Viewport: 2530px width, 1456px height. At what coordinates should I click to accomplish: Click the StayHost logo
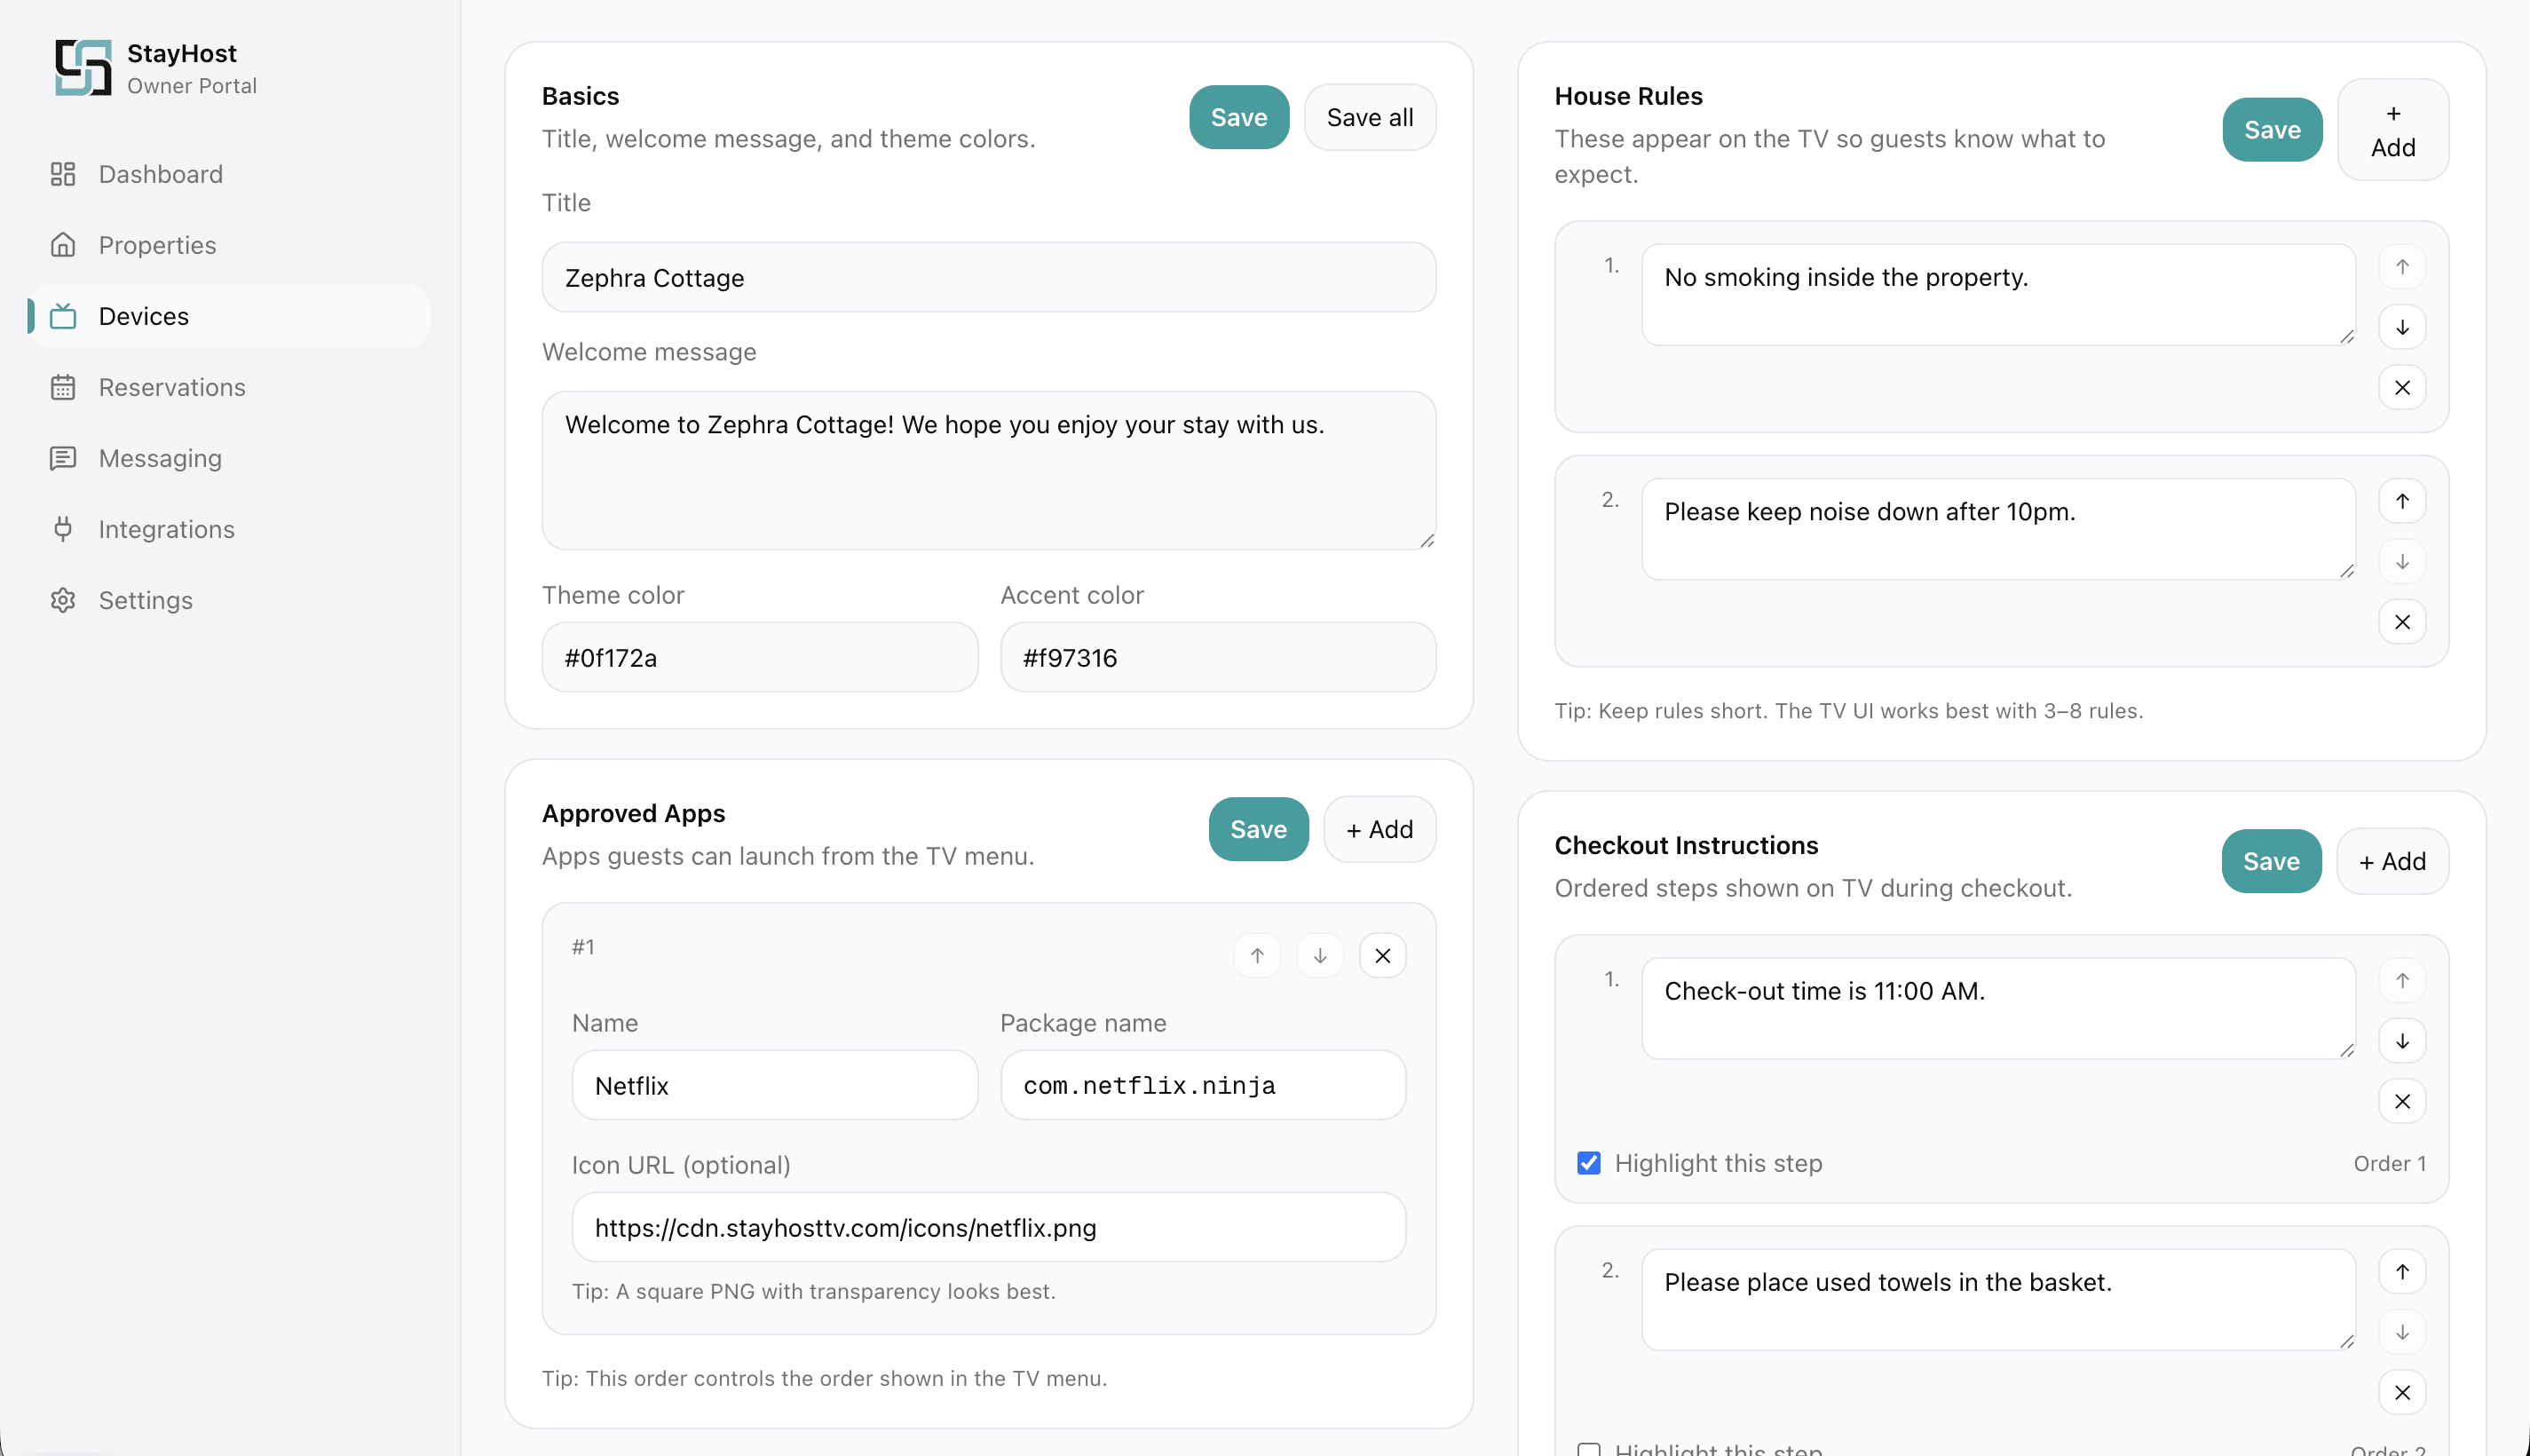tap(85, 67)
